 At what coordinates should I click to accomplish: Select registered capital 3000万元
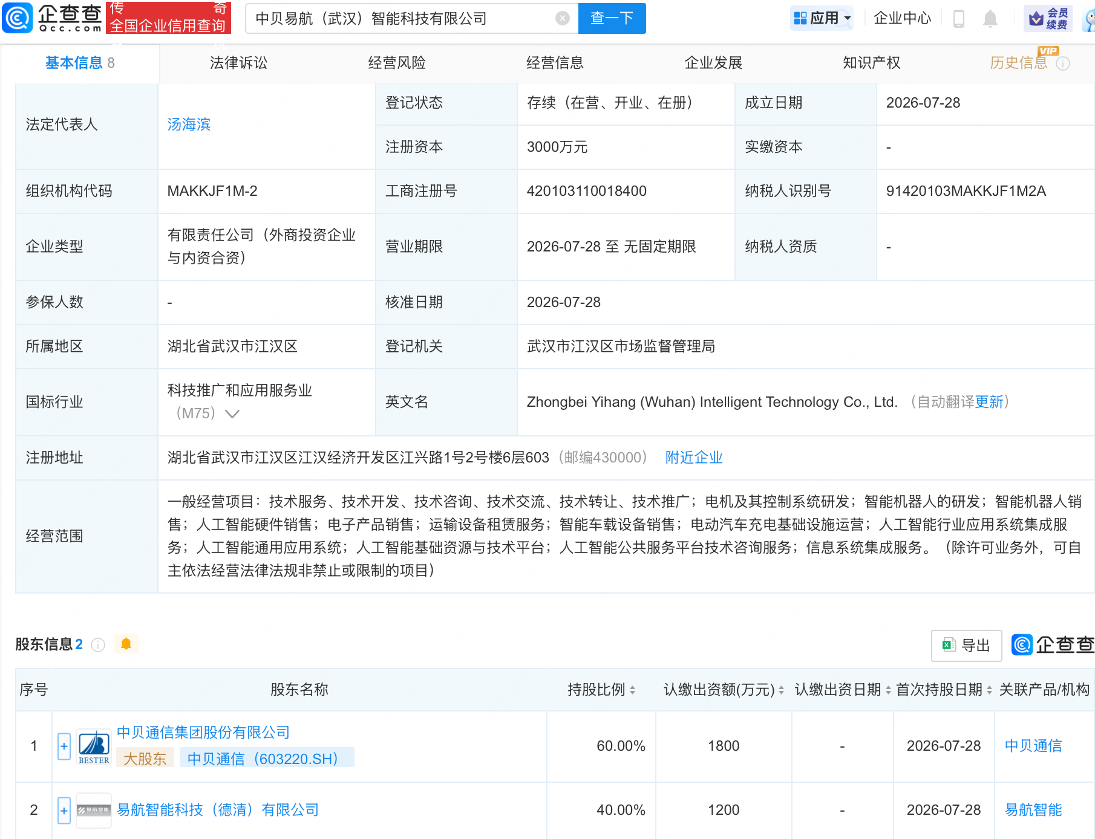coord(557,147)
